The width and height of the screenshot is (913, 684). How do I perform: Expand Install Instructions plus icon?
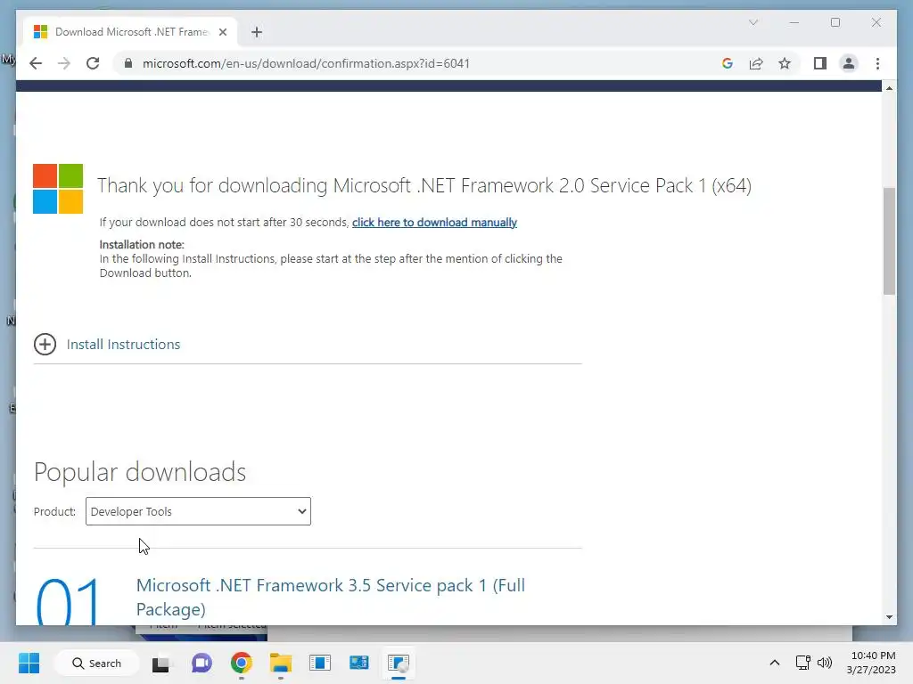coord(45,345)
